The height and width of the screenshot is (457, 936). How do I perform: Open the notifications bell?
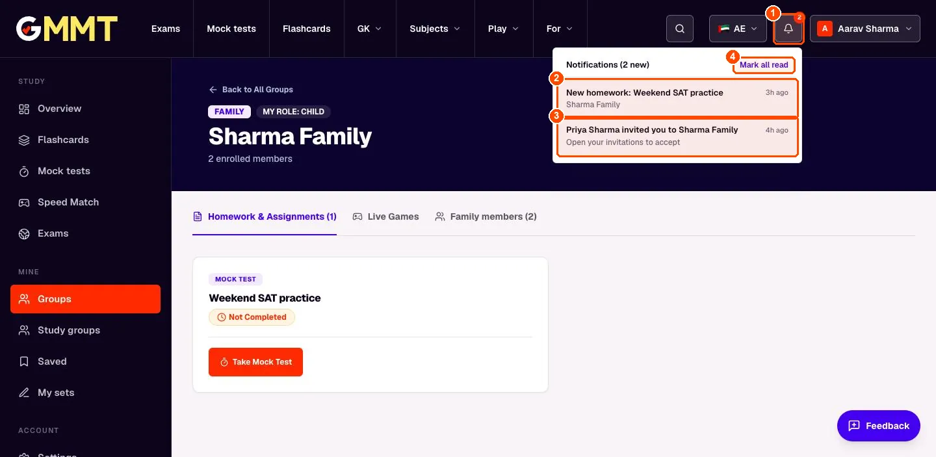point(788,29)
